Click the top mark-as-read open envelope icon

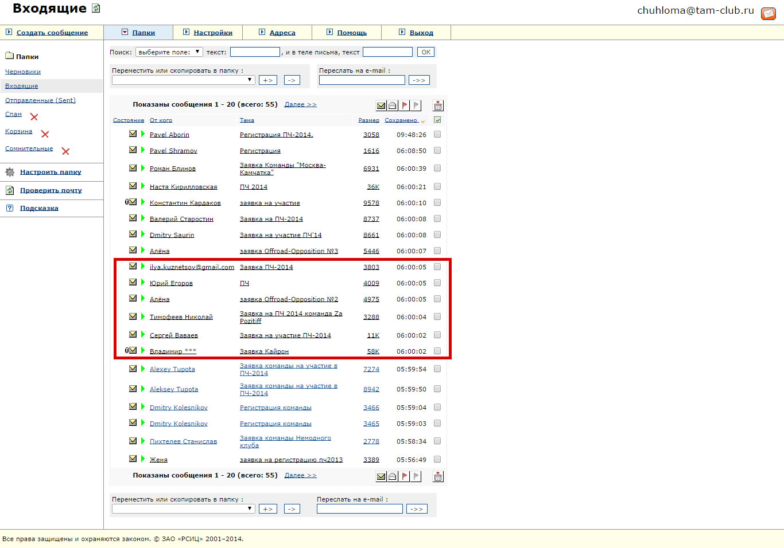point(393,105)
